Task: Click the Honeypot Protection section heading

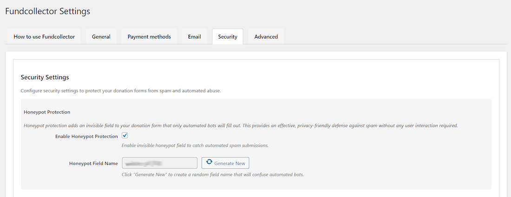Action: pyautogui.click(x=47, y=112)
